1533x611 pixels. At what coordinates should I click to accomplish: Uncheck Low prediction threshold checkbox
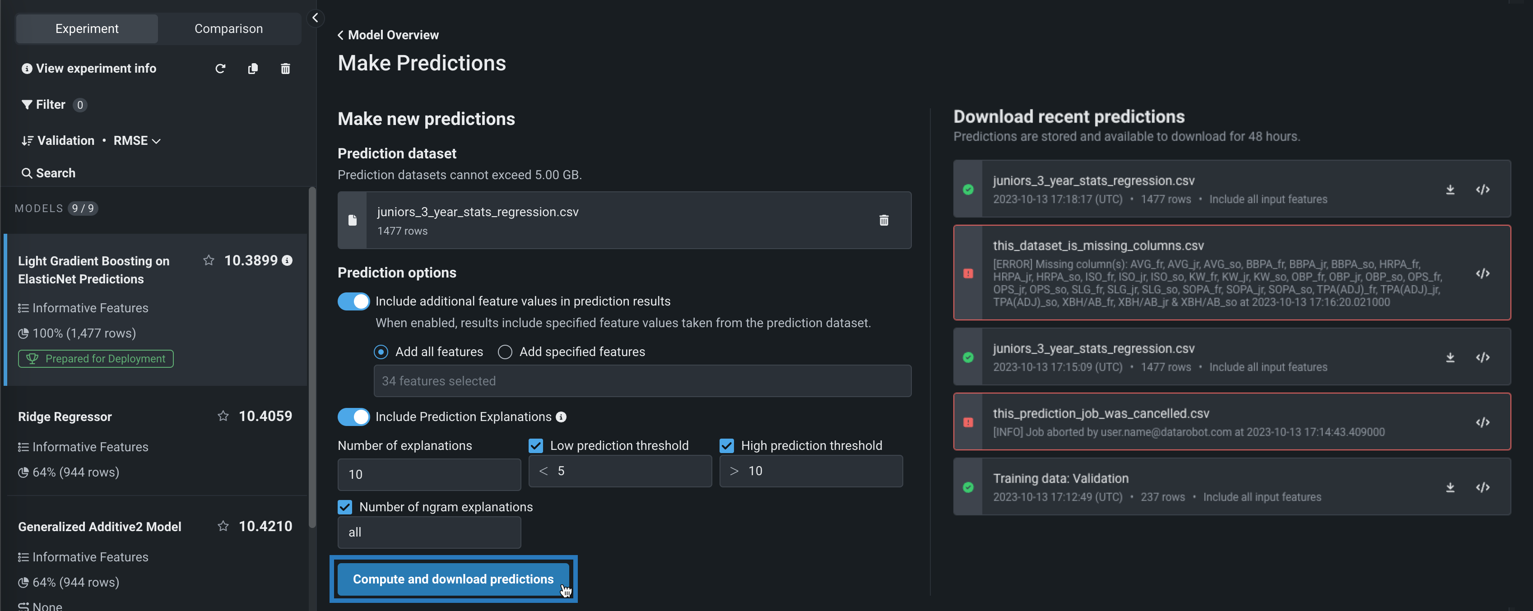pyautogui.click(x=535, y=445)
